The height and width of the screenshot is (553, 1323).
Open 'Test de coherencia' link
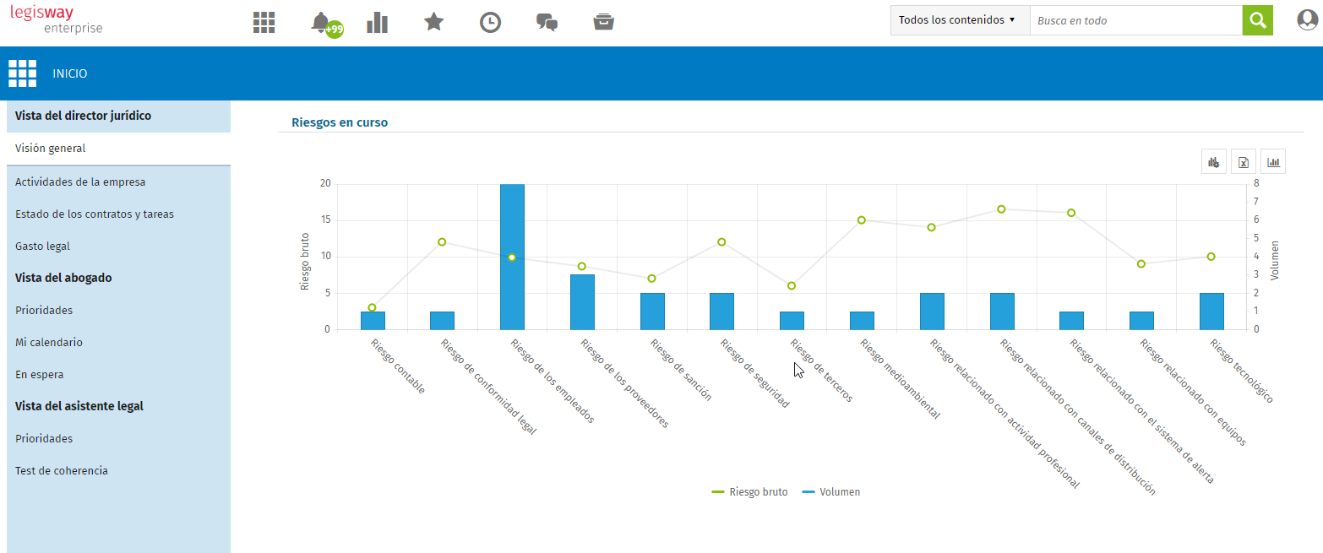[62, 471]
